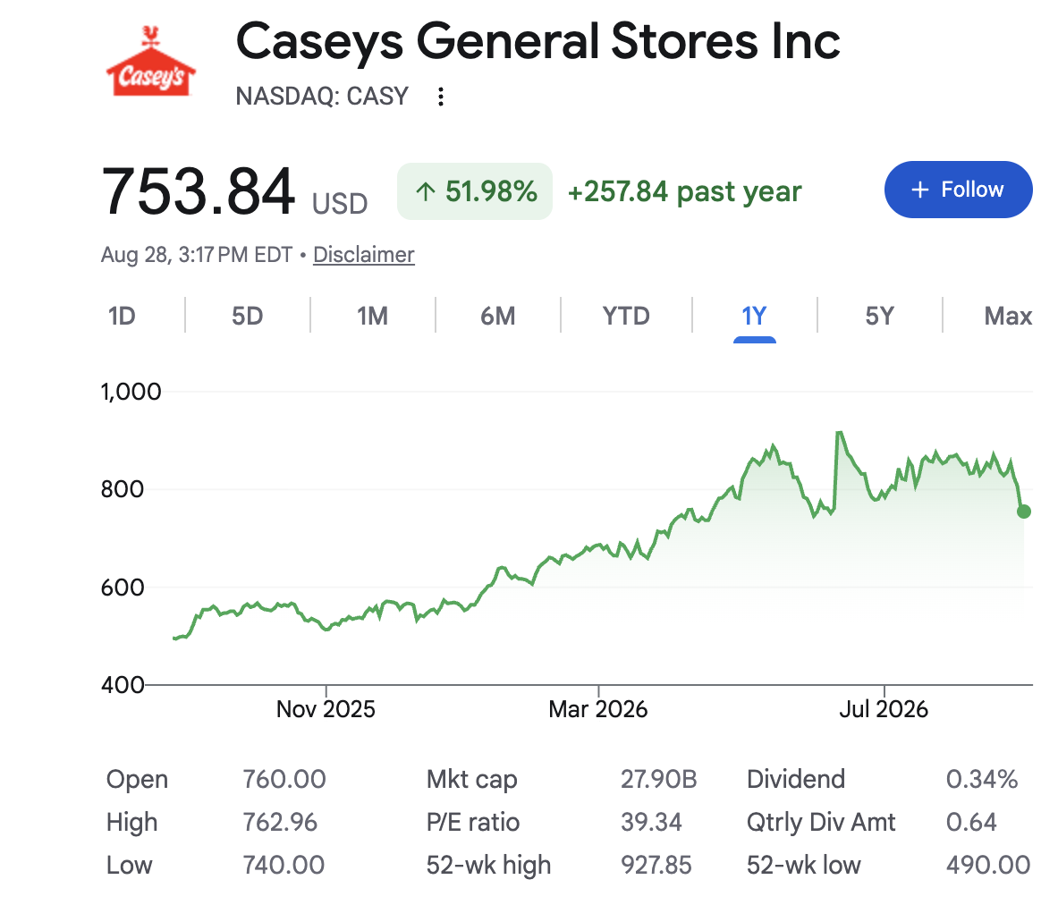Click the 52-wk high value 927.85
This screenshot has width=1041, height=905.
click(x=656, y=865)
